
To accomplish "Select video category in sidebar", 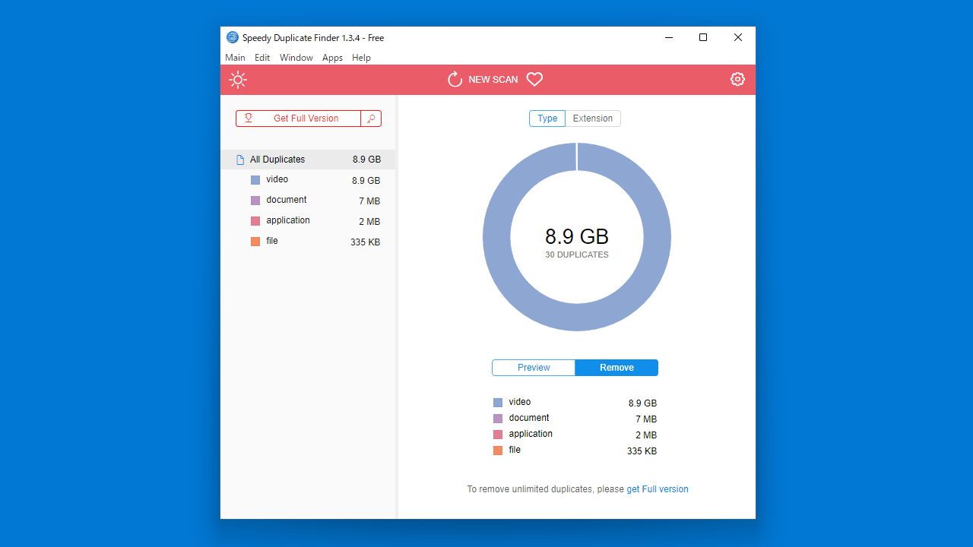I will tap(309, 180).
